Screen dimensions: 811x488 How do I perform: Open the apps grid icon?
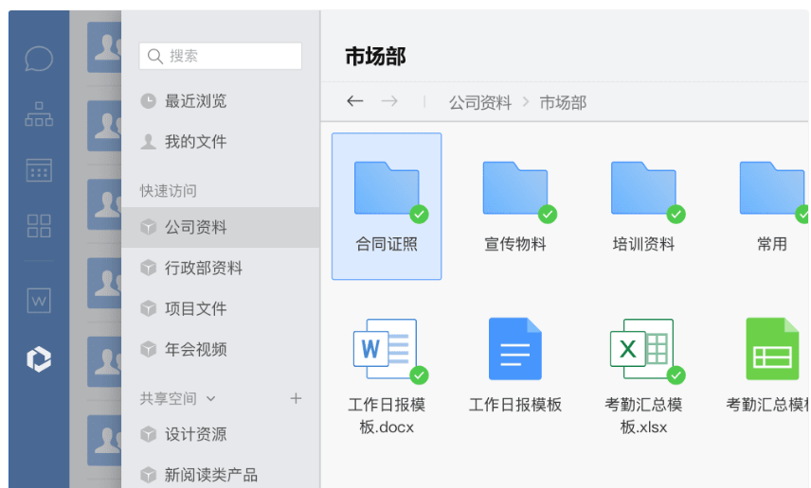[x=39, y=225]
